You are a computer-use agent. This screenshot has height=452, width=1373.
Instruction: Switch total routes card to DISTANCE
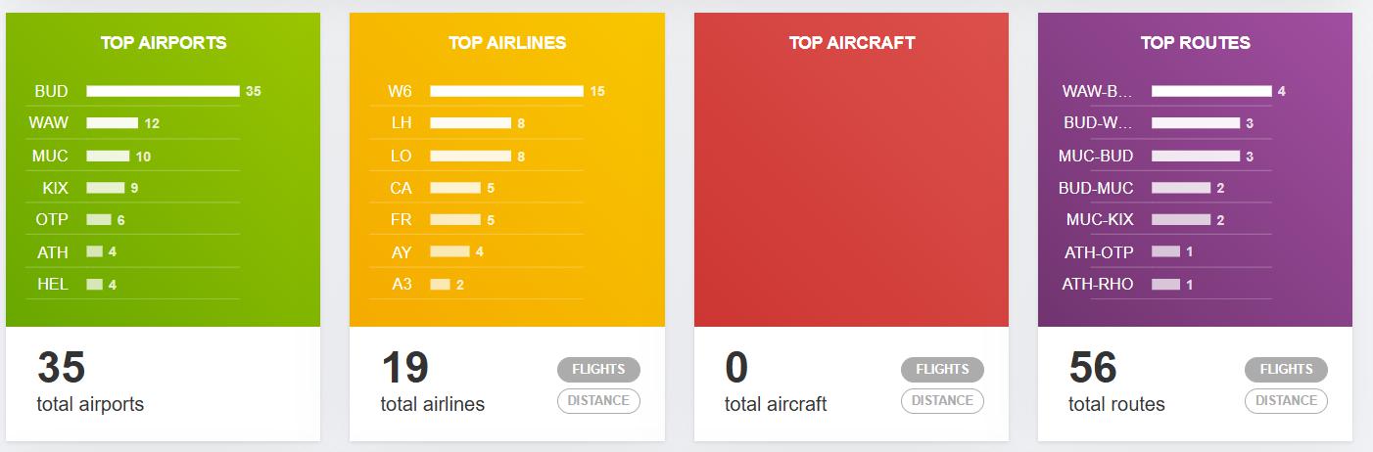[x=1286, y=400]
